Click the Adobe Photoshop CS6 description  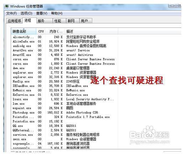click(x=82, y=113)
